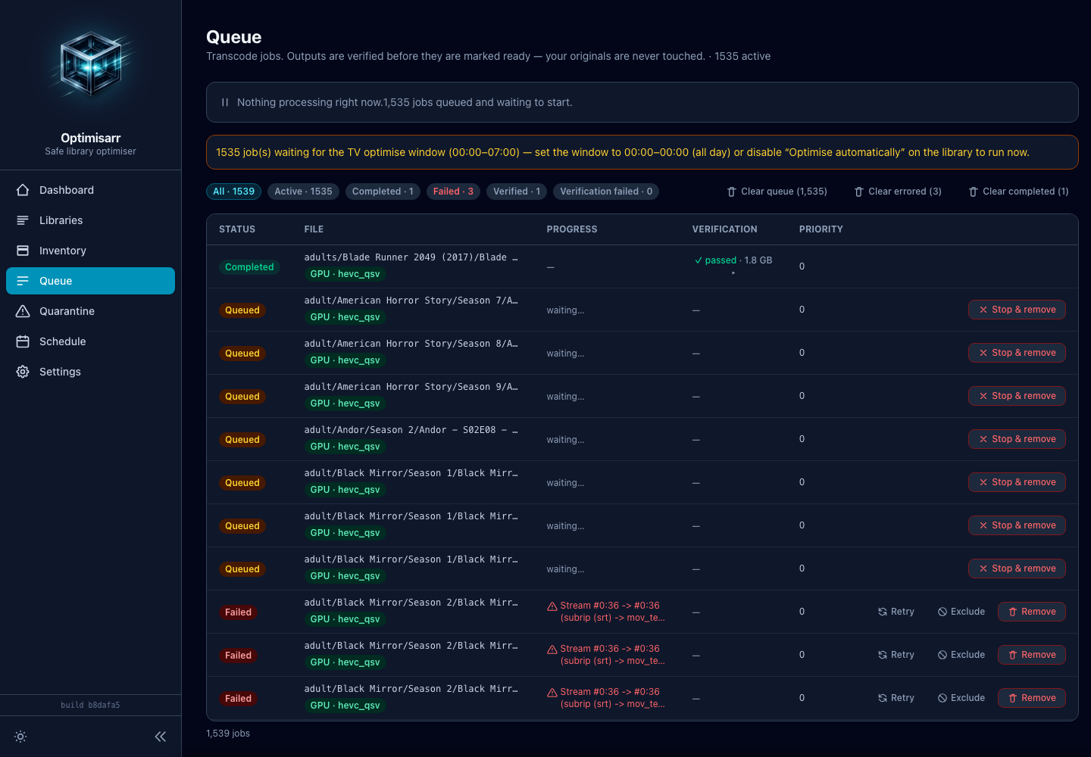This screenshot has height=757, width=1091.
Task: Click the PRIORITY column header
Action: click(x=821, y=229)
